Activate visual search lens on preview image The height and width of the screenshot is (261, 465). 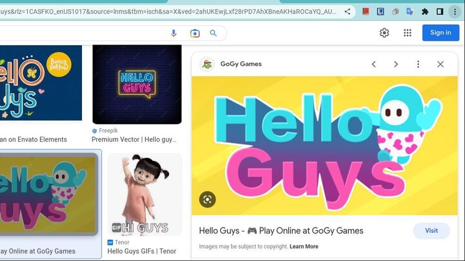(x=207, y=199)
